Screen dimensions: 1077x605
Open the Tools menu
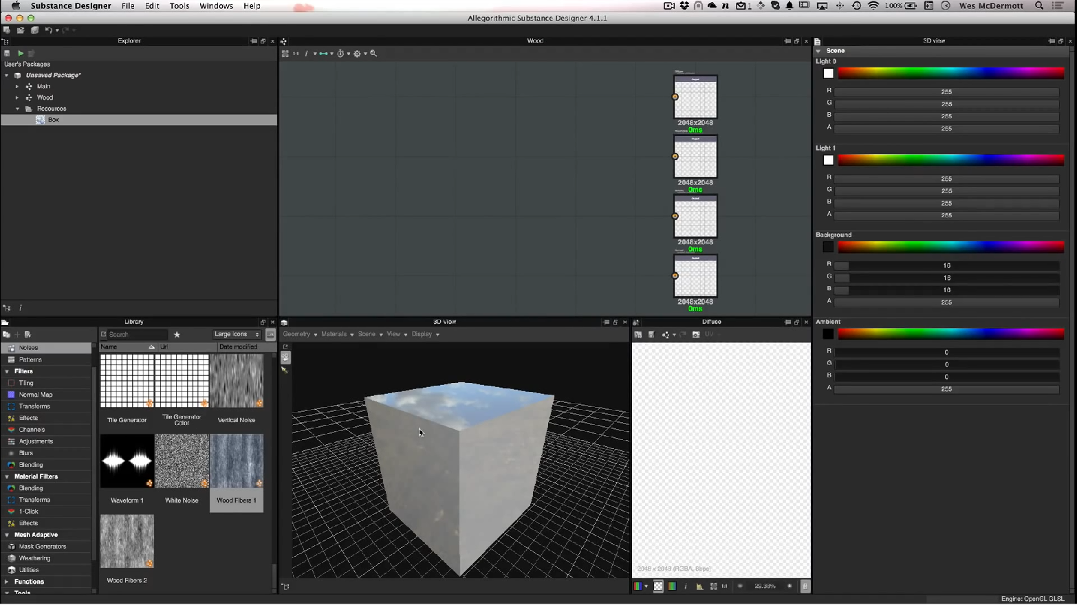click(x=179, y=5)
